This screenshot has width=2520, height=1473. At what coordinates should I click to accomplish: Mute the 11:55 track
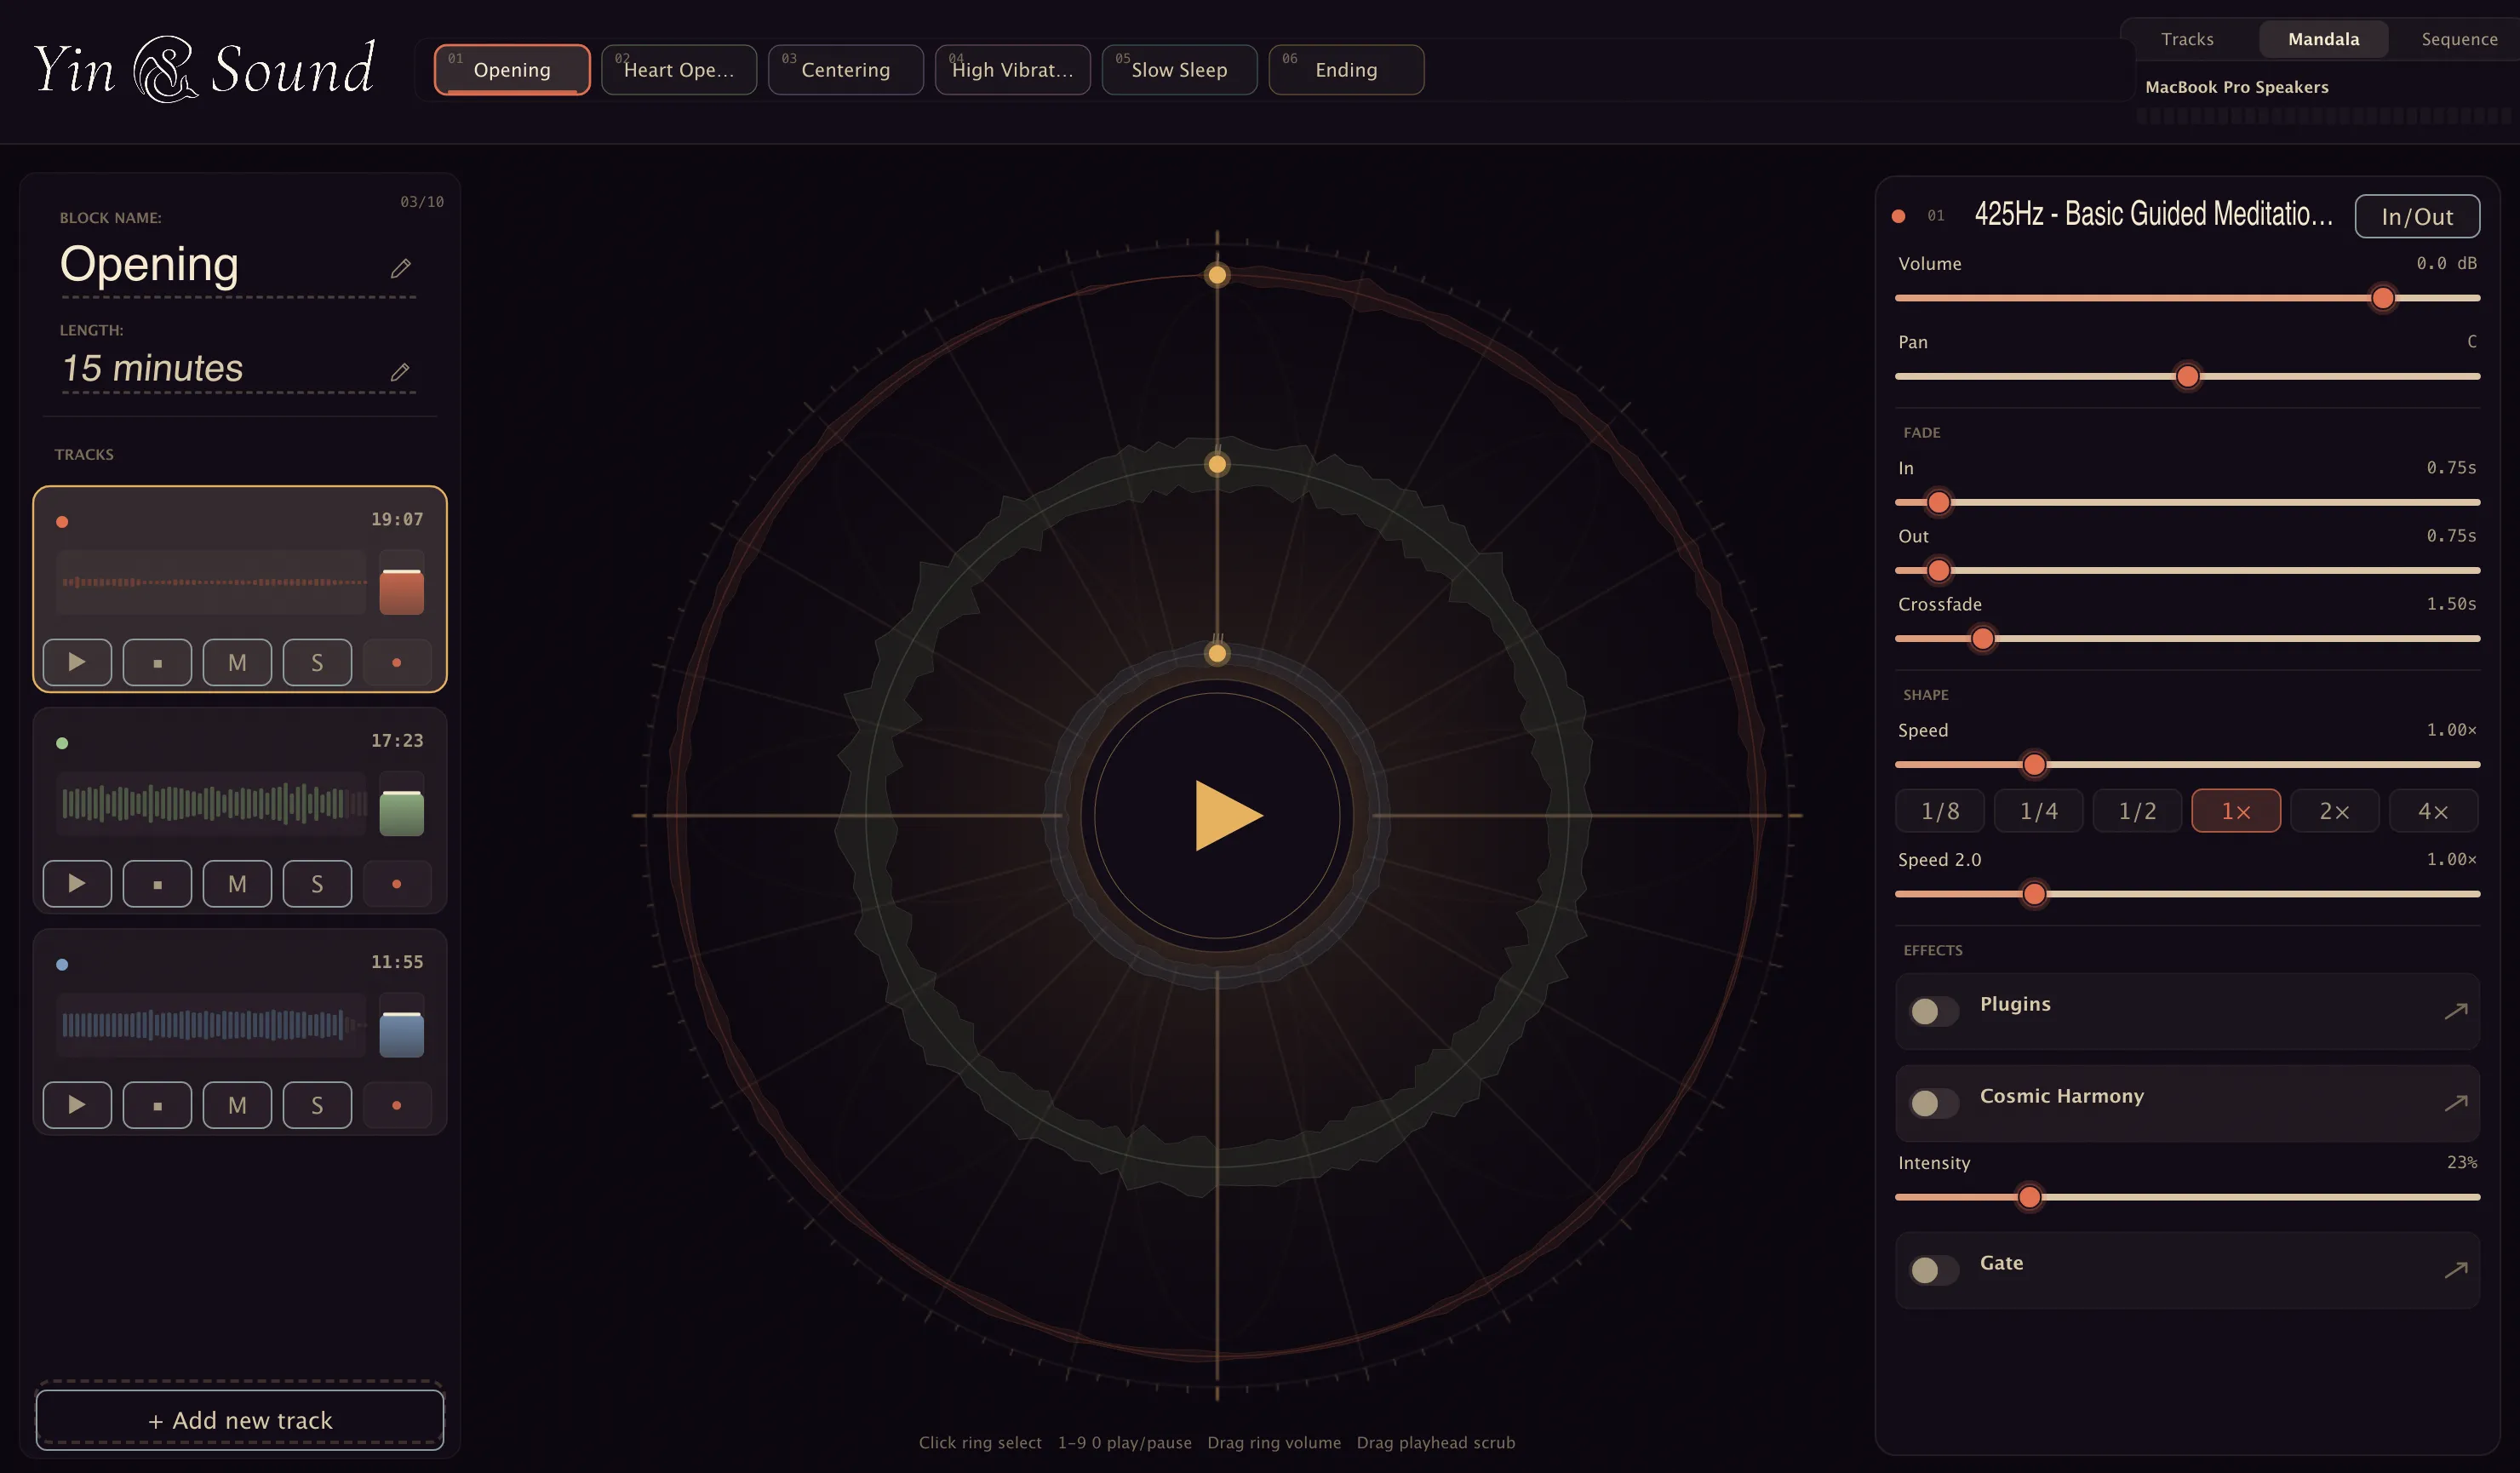tap(237, 1104)
